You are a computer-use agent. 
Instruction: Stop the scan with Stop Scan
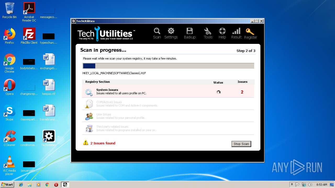[x=241, y=144]
